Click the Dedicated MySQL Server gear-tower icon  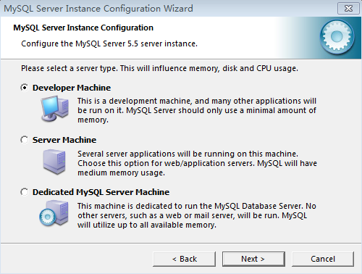point(54,213)
